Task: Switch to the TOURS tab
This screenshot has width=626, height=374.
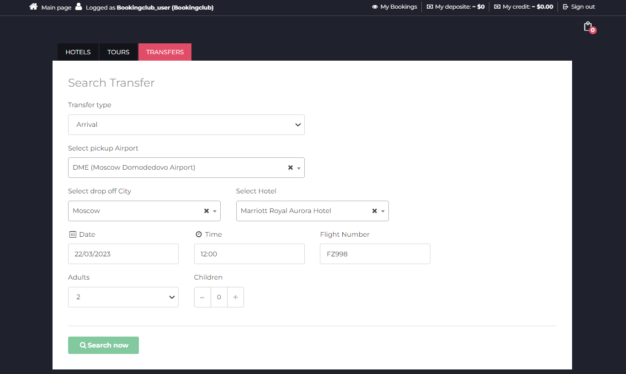Action: (118, 52)
